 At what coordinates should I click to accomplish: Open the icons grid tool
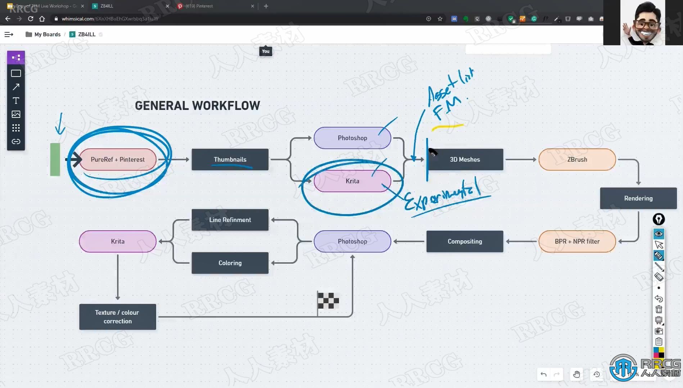[x=16, y=128]
